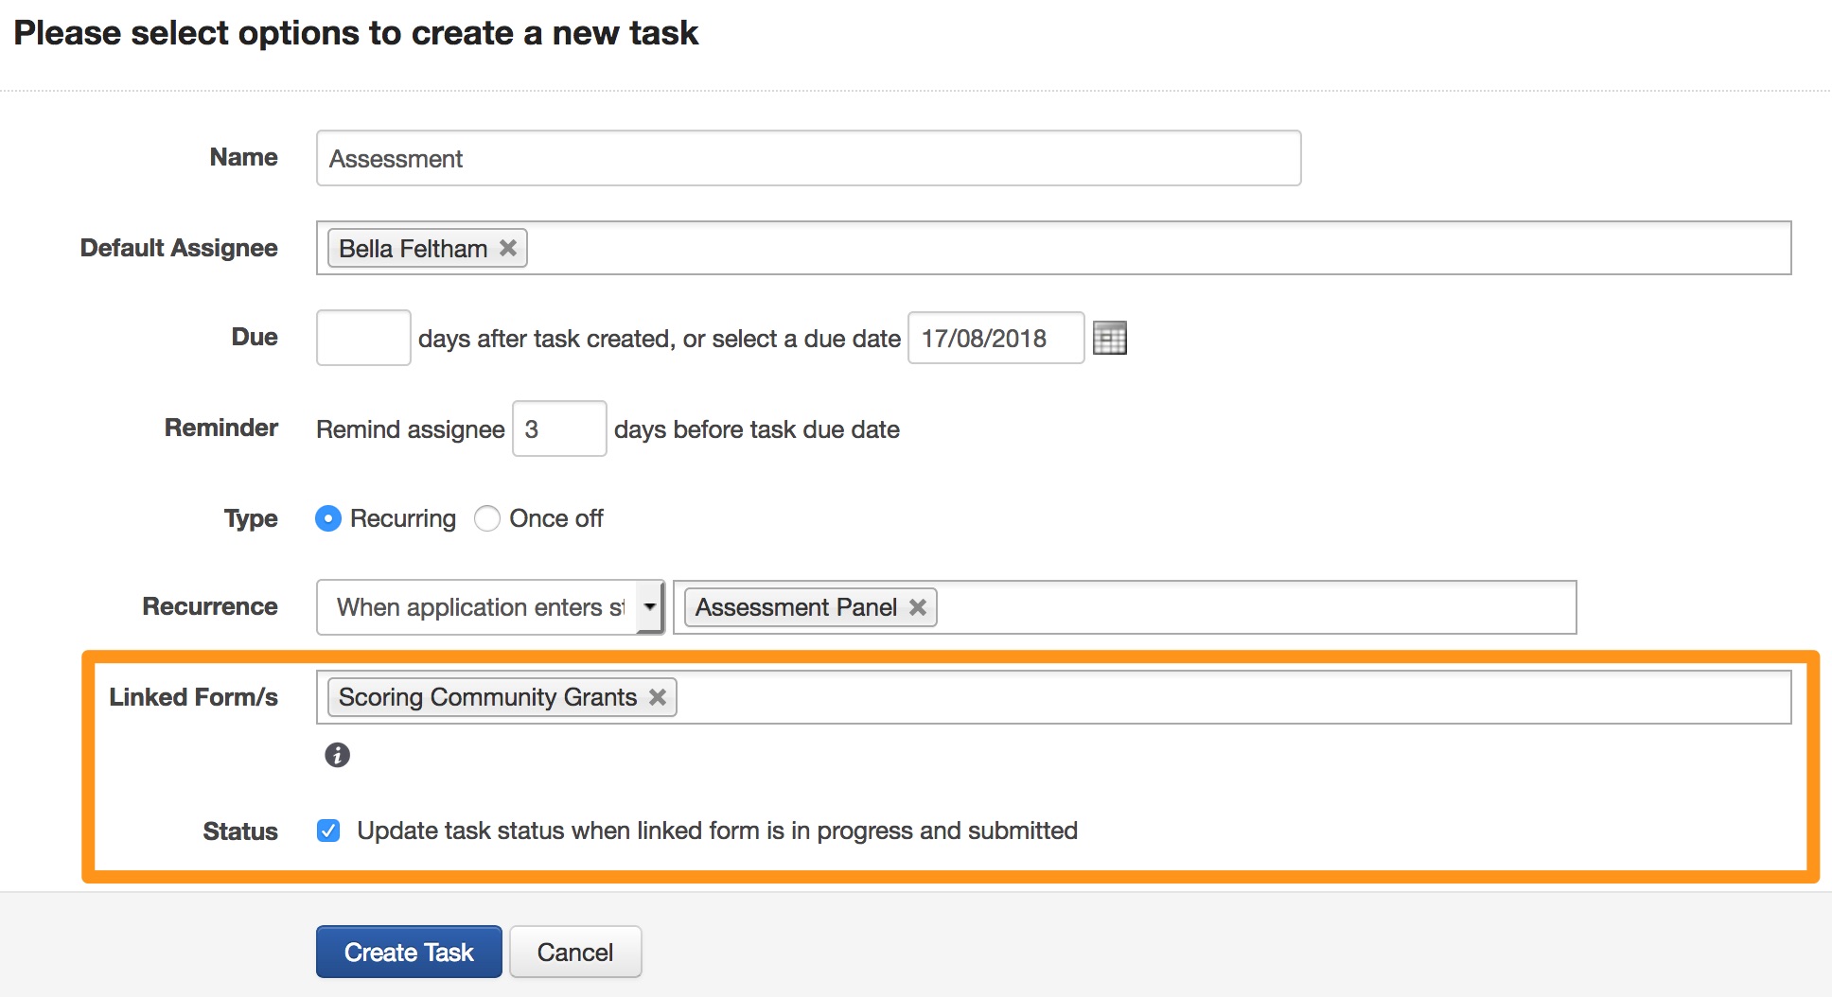
Task: Click the due date field showing 17/08/2018
Action: pos(995,338)
